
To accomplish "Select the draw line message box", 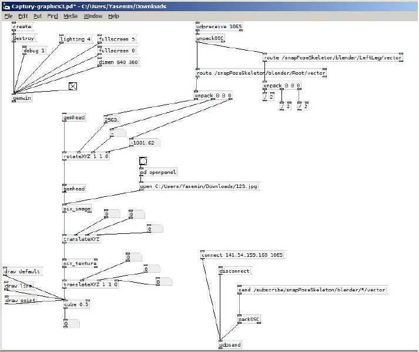I will click(x=19, y=286).
